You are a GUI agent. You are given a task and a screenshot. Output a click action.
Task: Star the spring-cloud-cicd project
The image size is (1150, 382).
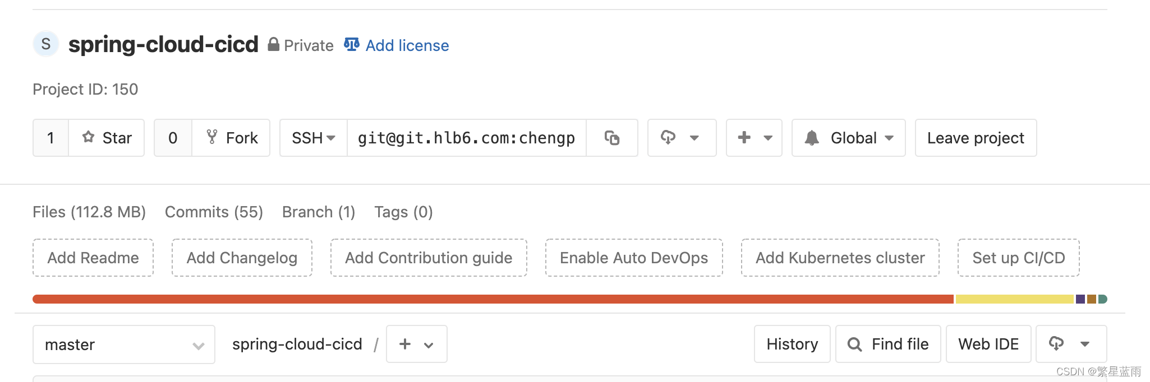point(107,138)
